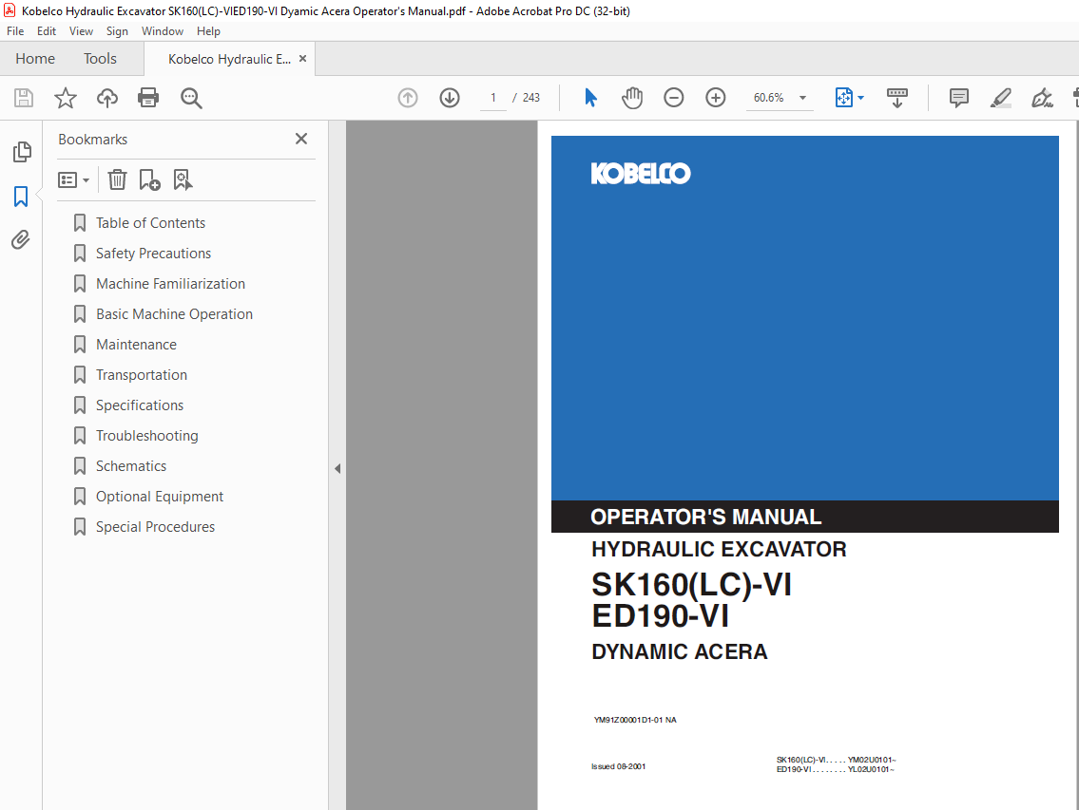Close the Kobelco document tab

coord(302,59)
